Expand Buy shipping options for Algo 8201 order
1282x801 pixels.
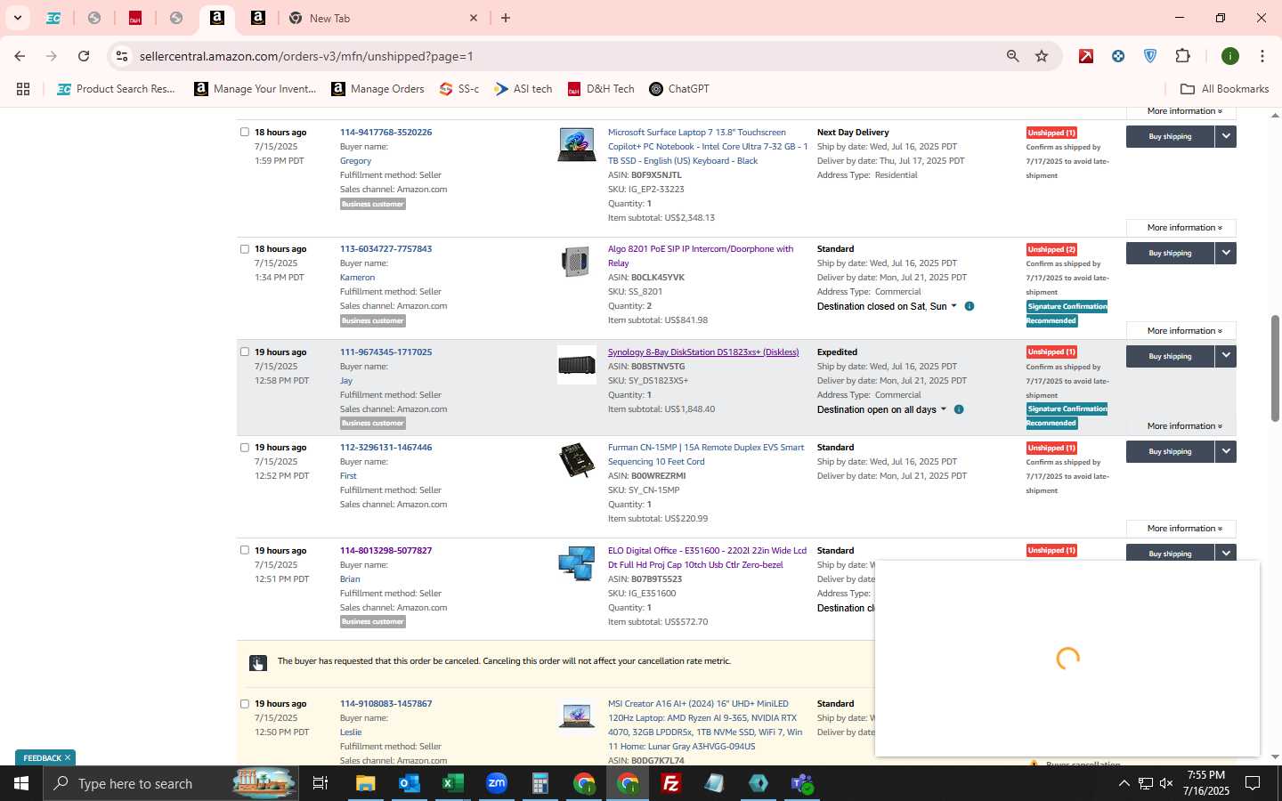pos(1226,253)
